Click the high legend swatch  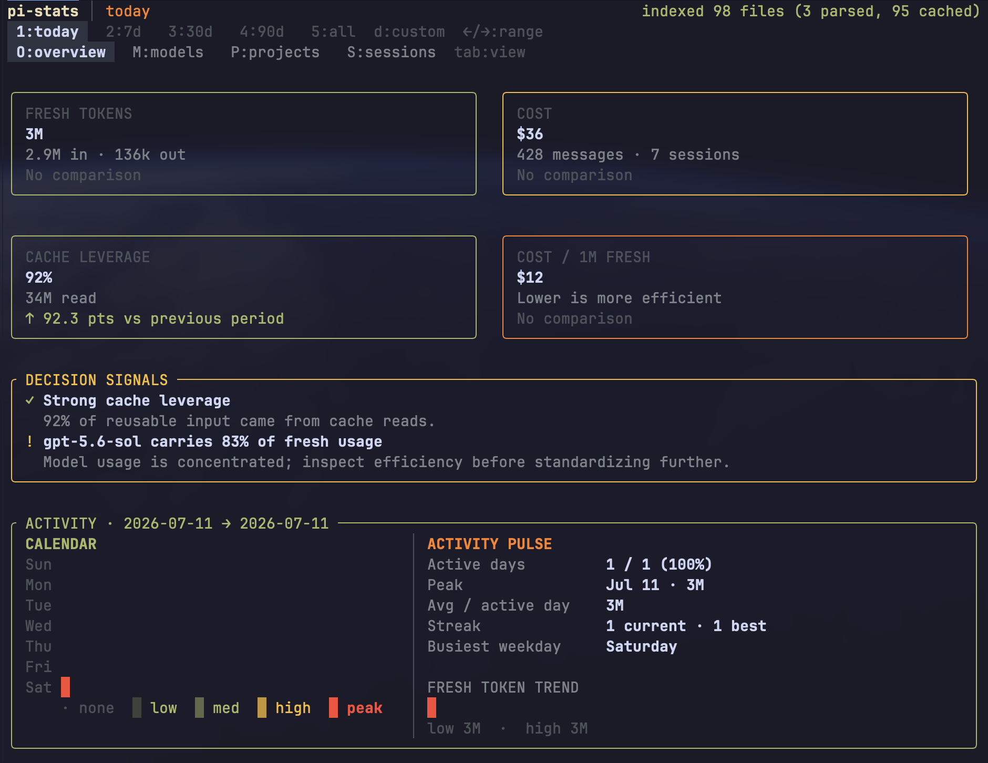coord(262,707)
